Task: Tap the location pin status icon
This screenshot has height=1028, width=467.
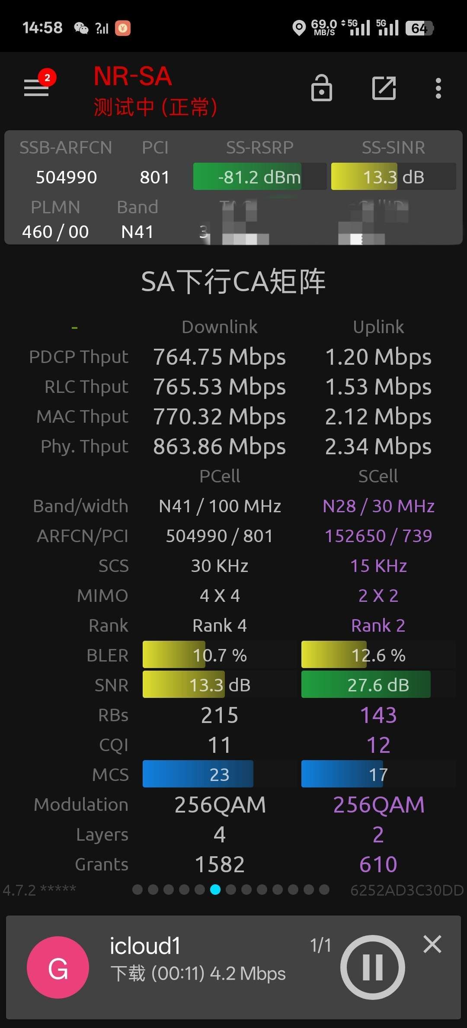Action: click(299, 28)
